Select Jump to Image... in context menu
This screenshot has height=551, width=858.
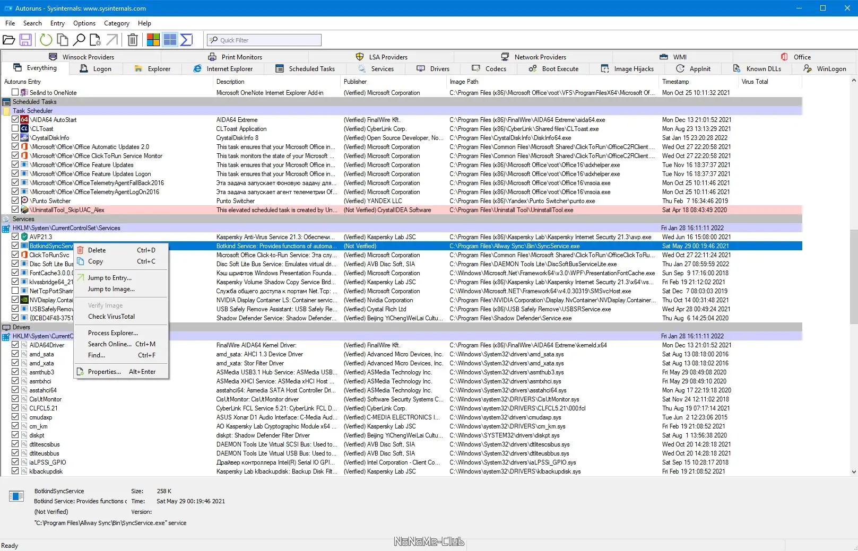tap(122, 289)
